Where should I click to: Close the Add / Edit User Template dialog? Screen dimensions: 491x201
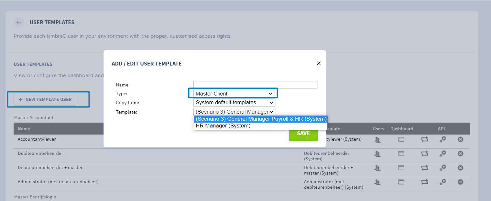click(319, 63)
